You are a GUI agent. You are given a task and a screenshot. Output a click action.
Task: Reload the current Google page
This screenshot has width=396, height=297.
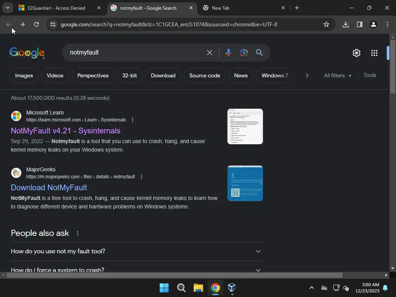(x=36, y=24)
